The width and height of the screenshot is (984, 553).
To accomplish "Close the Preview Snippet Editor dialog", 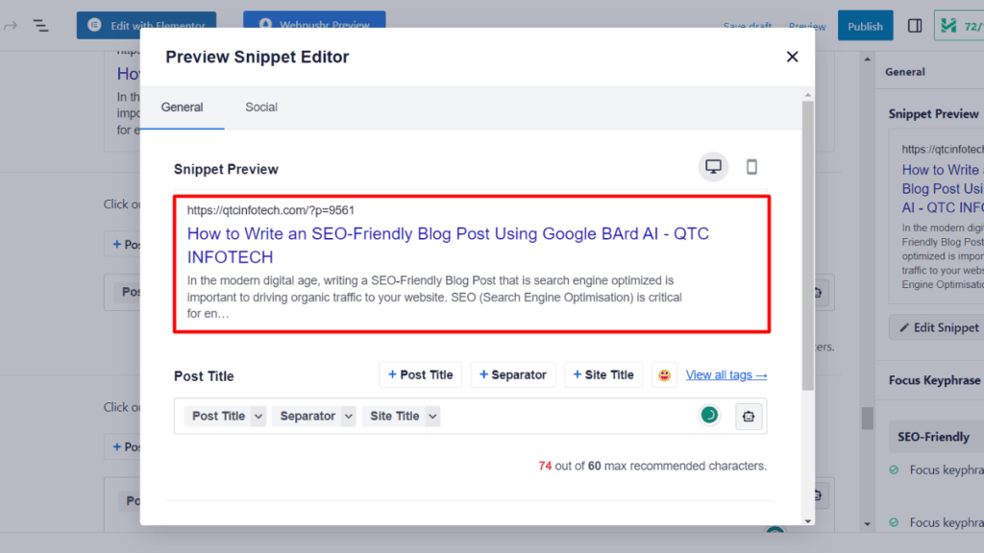I will tap(792, 57).
